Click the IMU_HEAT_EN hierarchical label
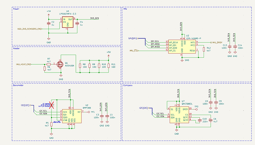Image resolution: width=255 pixels, height=145 pixels. pyautogui.click(x=24, y=64)
